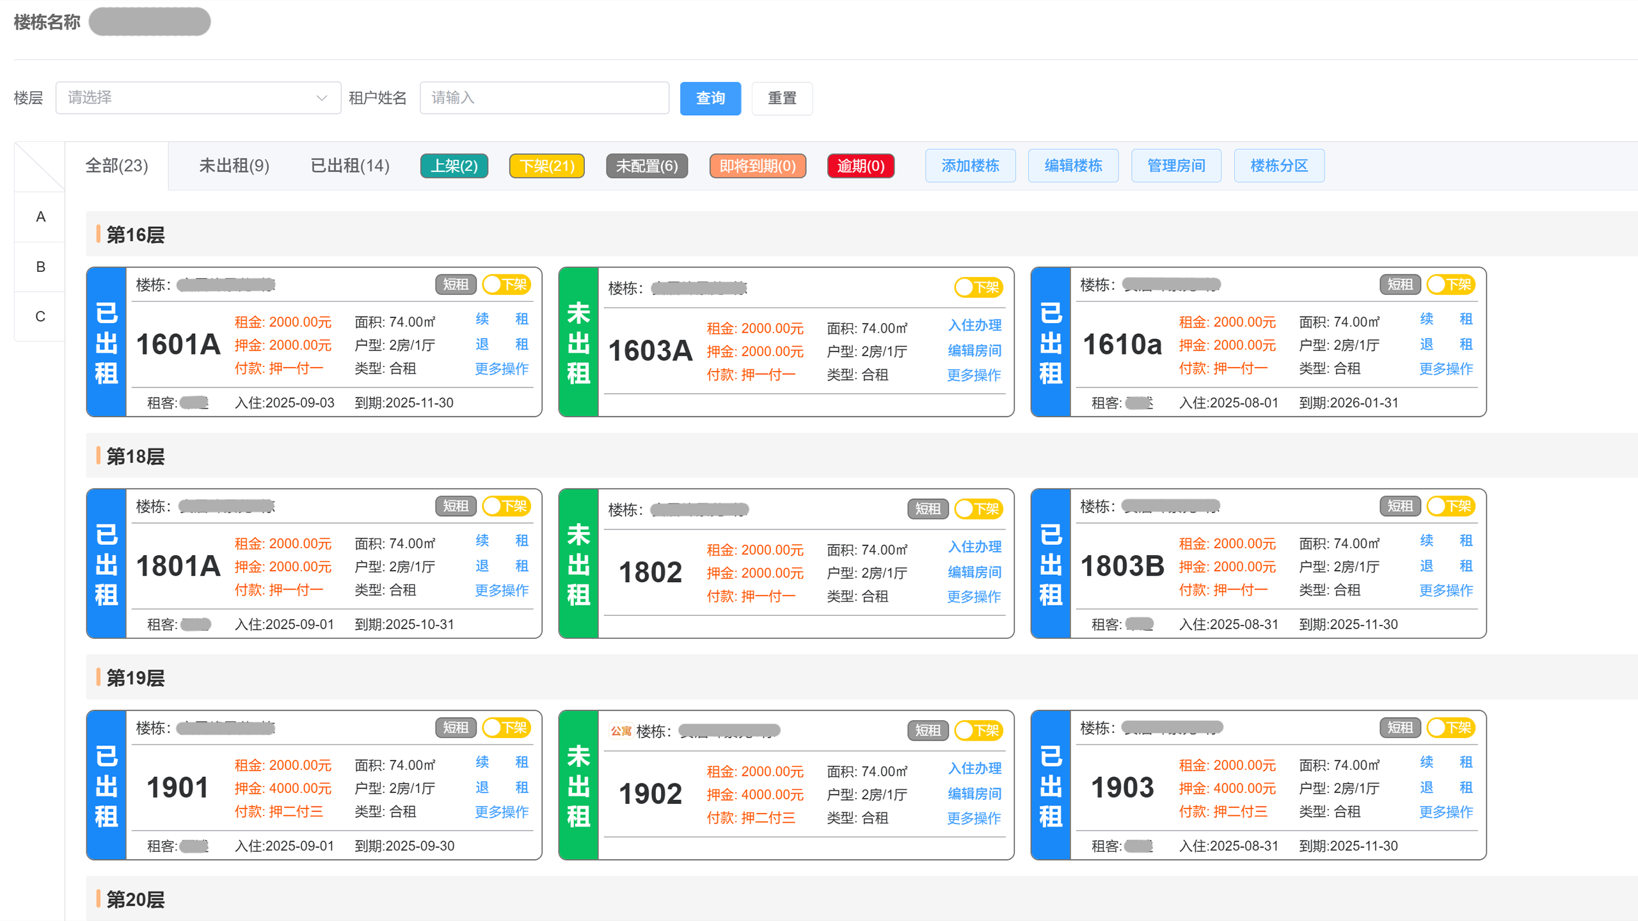The image size is (1638, 921).
Task: Click the green 未出租 status bar of room 1603A
Action: coord(578,342)
